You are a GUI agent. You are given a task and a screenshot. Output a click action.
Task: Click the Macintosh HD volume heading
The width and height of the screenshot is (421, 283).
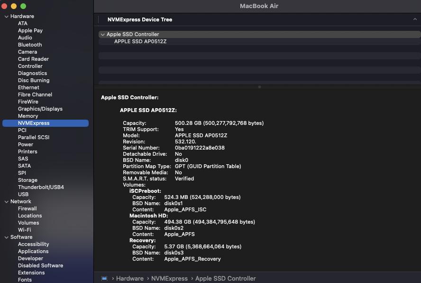[x=149, y=216]
